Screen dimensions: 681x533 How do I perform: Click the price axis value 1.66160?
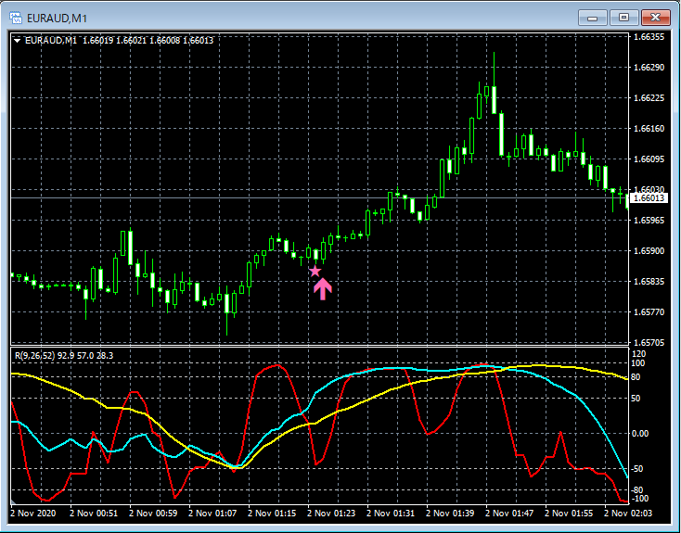tap(649, 129)
